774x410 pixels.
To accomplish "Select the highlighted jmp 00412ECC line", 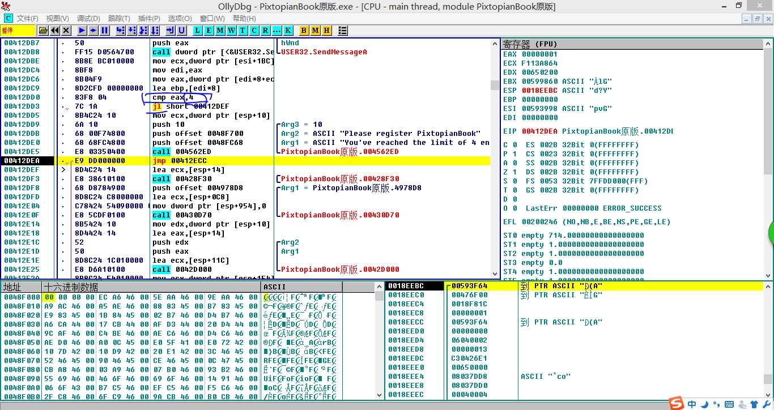I will 245,161.
